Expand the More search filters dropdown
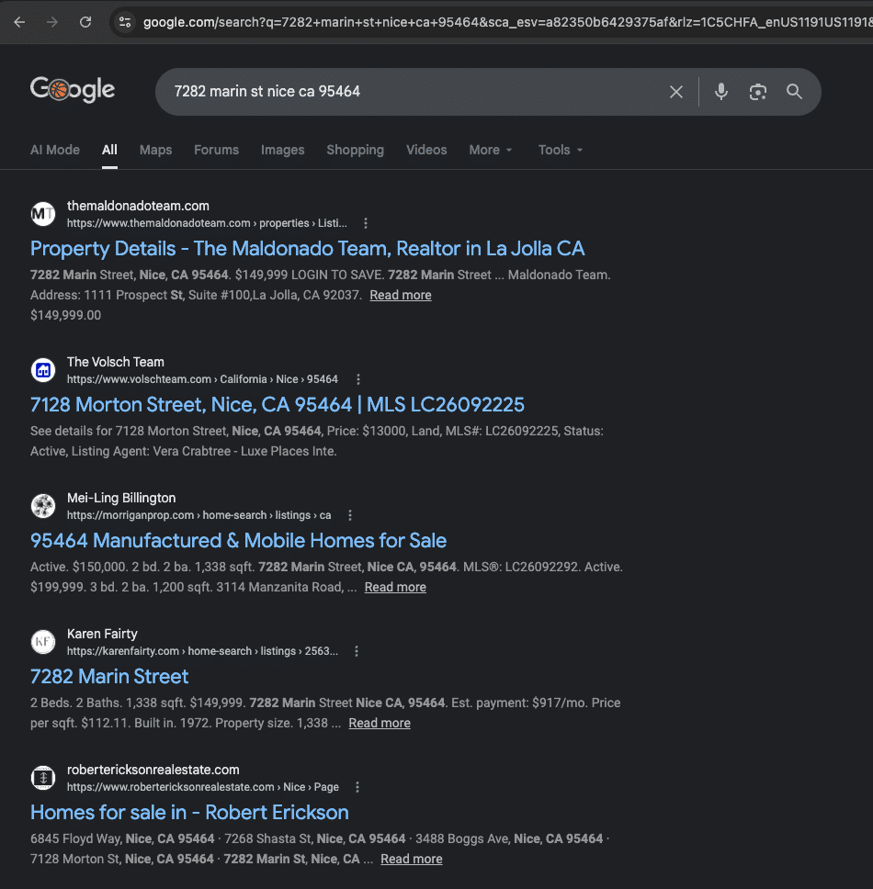 pyautogui.click(x=491, y=150)
